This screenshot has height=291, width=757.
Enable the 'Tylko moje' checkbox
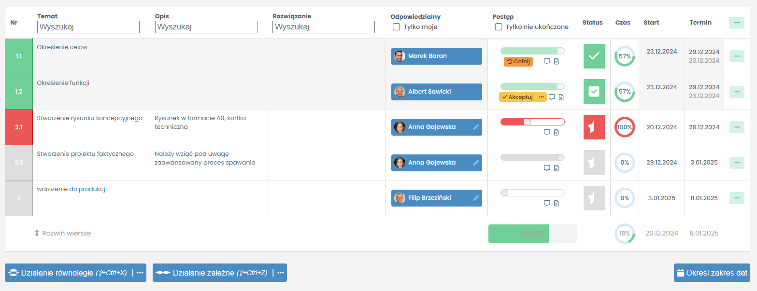[x=397, y=27]
